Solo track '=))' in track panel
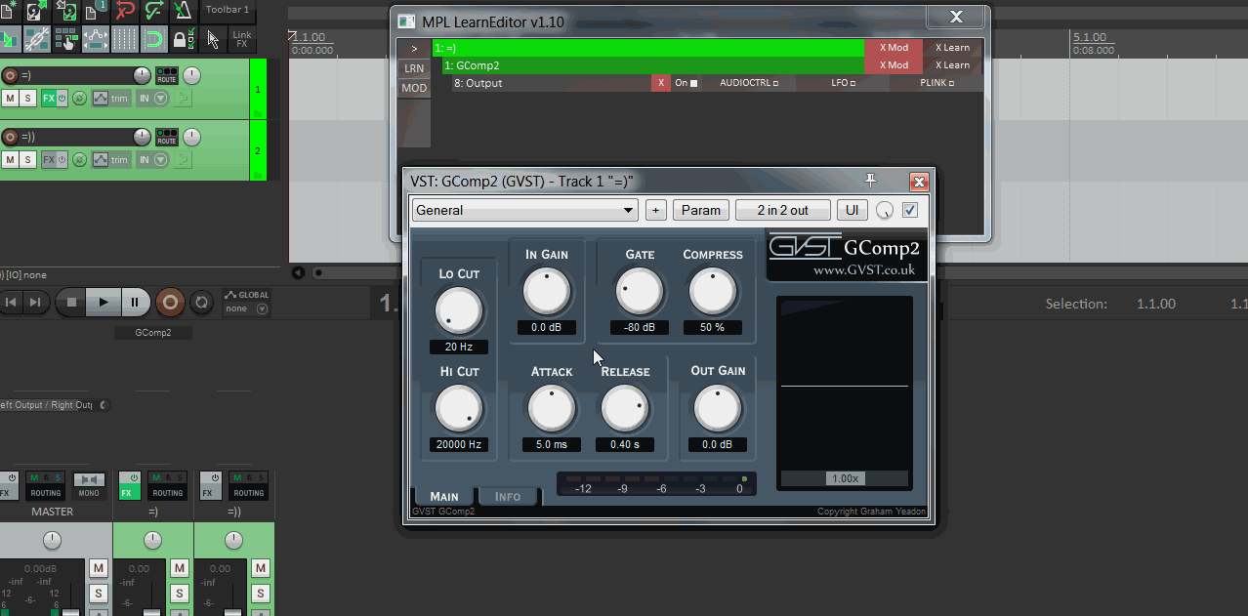Screen dimensions: 1248x616 point(28,160)
